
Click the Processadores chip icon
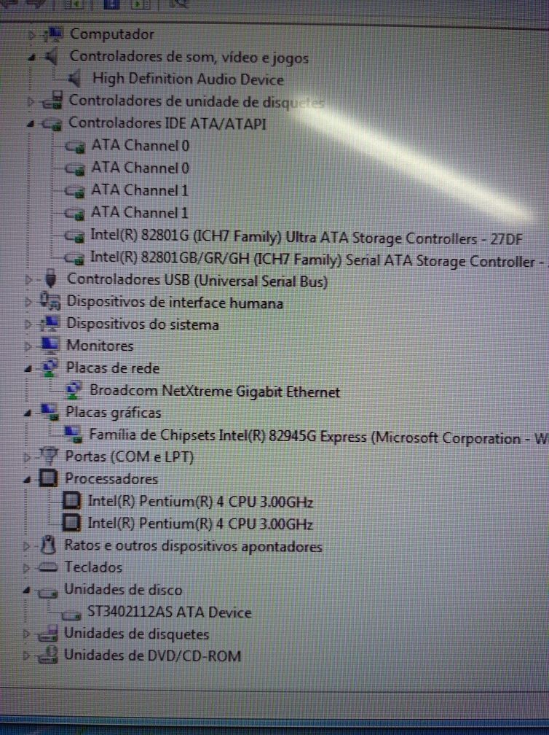48,478
